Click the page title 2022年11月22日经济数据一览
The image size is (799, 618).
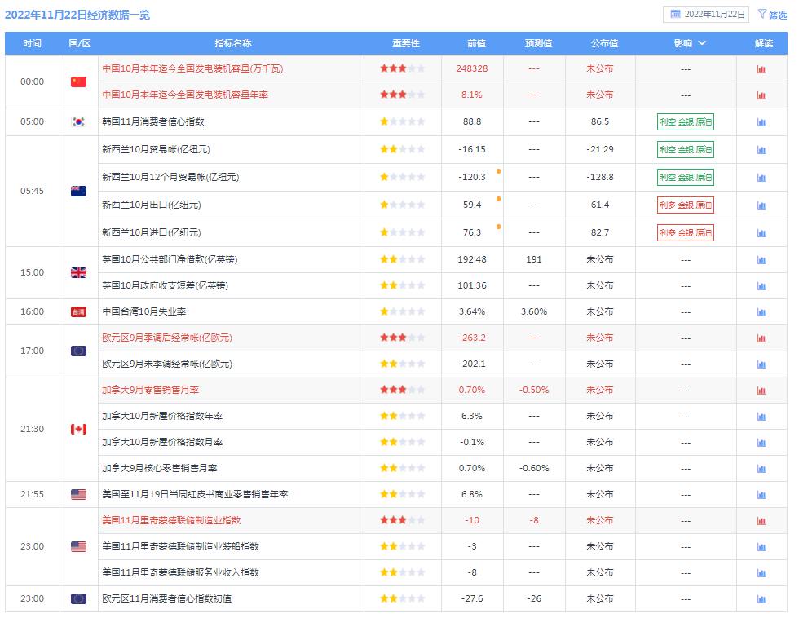[x=77, y=15]
